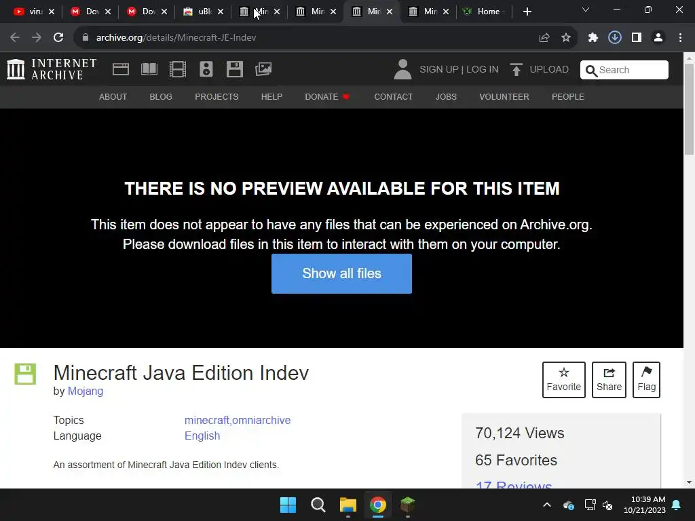Open the VOLUNTEER menu item
This screenshot has width=695, height=521.
tap(504, 96)
